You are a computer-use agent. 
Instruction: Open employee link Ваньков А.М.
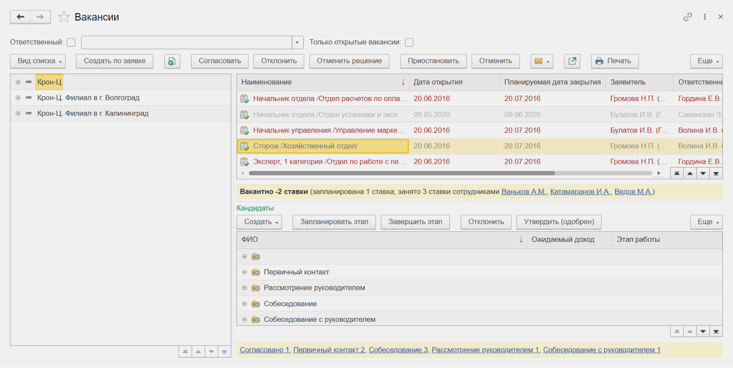(524, 192)
